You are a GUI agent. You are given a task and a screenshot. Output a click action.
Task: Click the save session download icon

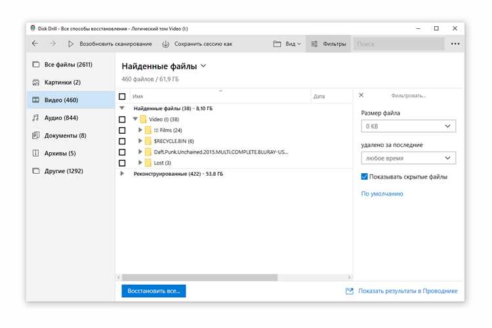pos(165,44)
